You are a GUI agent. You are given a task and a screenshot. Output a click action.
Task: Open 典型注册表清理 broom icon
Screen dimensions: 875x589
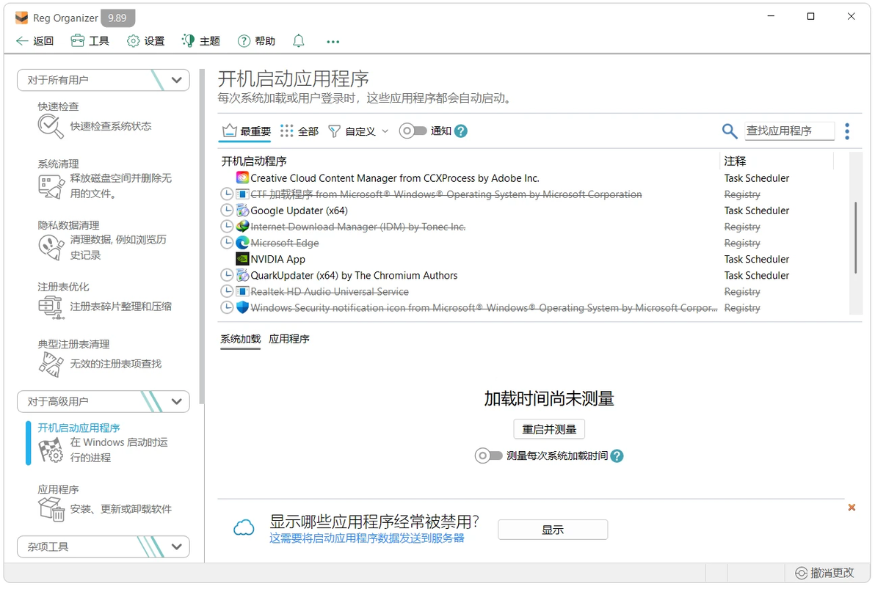pyautogui.click(x=51, y=365)
